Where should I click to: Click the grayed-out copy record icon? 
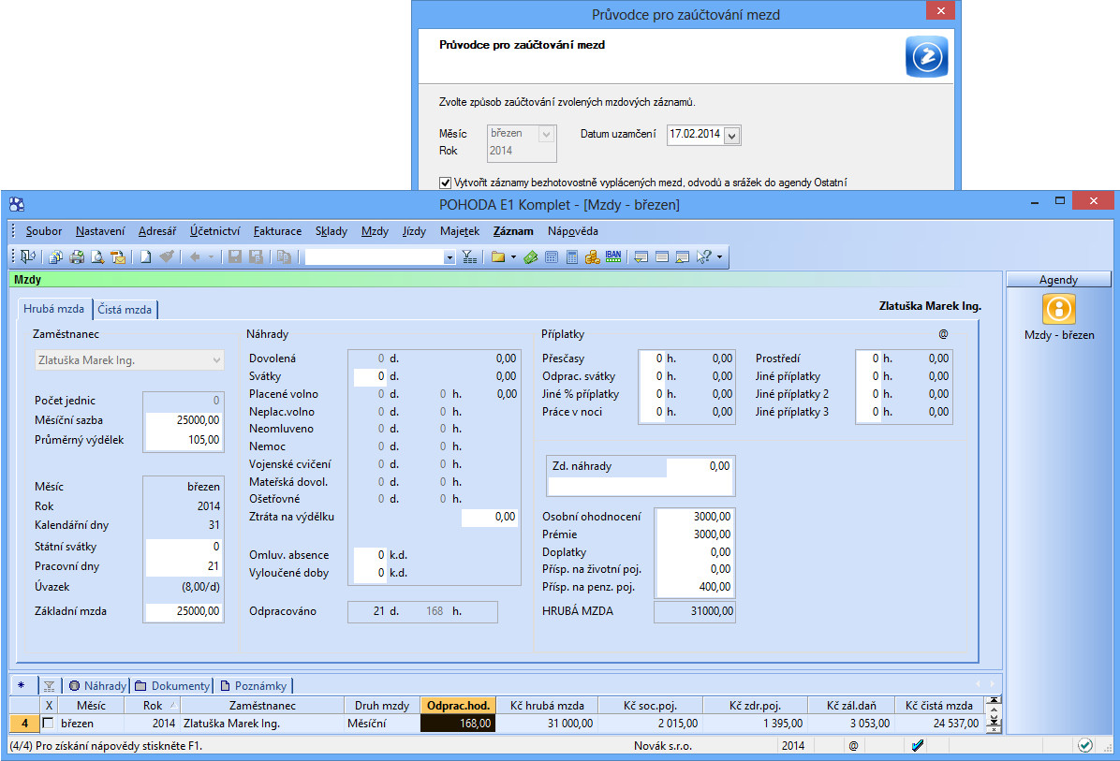pos(284,257)
